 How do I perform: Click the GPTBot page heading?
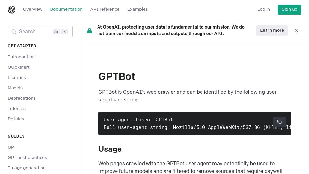point(117,77)
